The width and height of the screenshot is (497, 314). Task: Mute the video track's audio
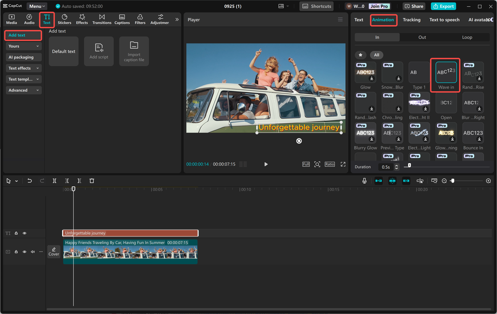click(x=33, y=252)
